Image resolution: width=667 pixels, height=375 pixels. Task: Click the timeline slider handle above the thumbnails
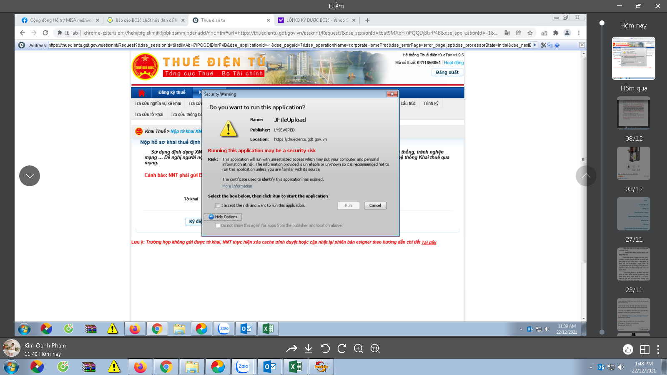pyautogui.click(x=602, y=23)
